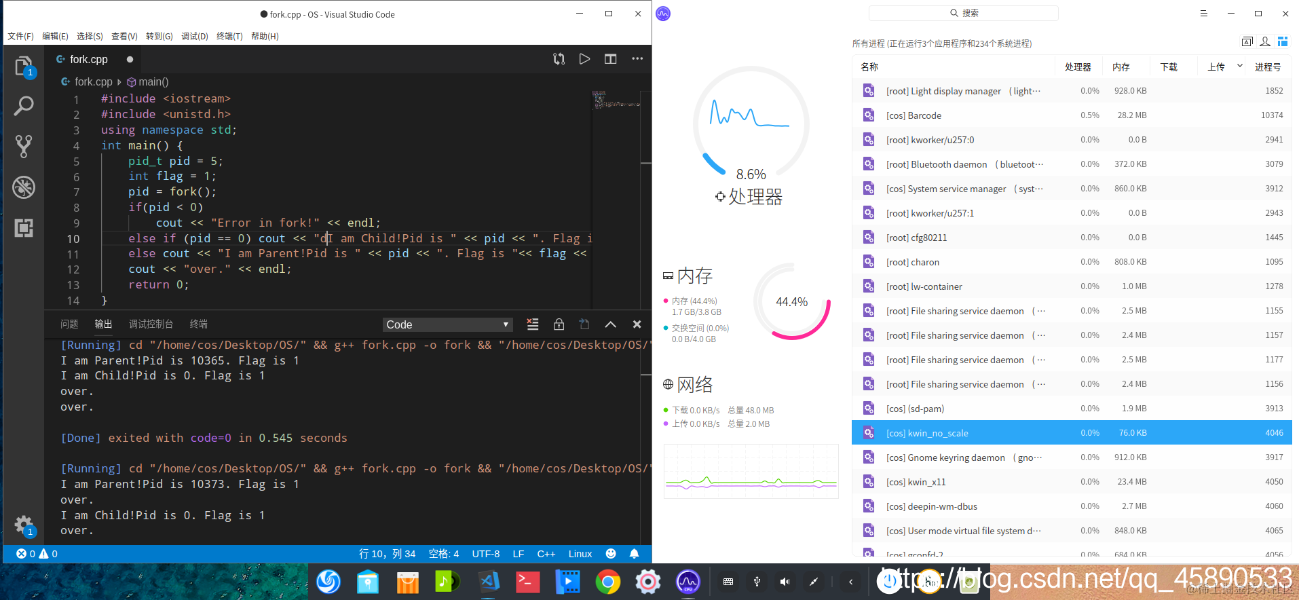
Task: Open the editor More Actions ellipsis
Action: pyautogui.click(x=637, y=59)
